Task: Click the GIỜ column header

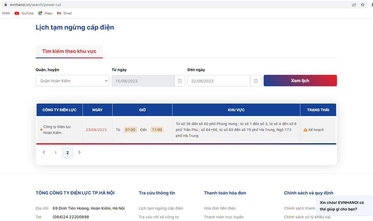Action: coord(142,110)
